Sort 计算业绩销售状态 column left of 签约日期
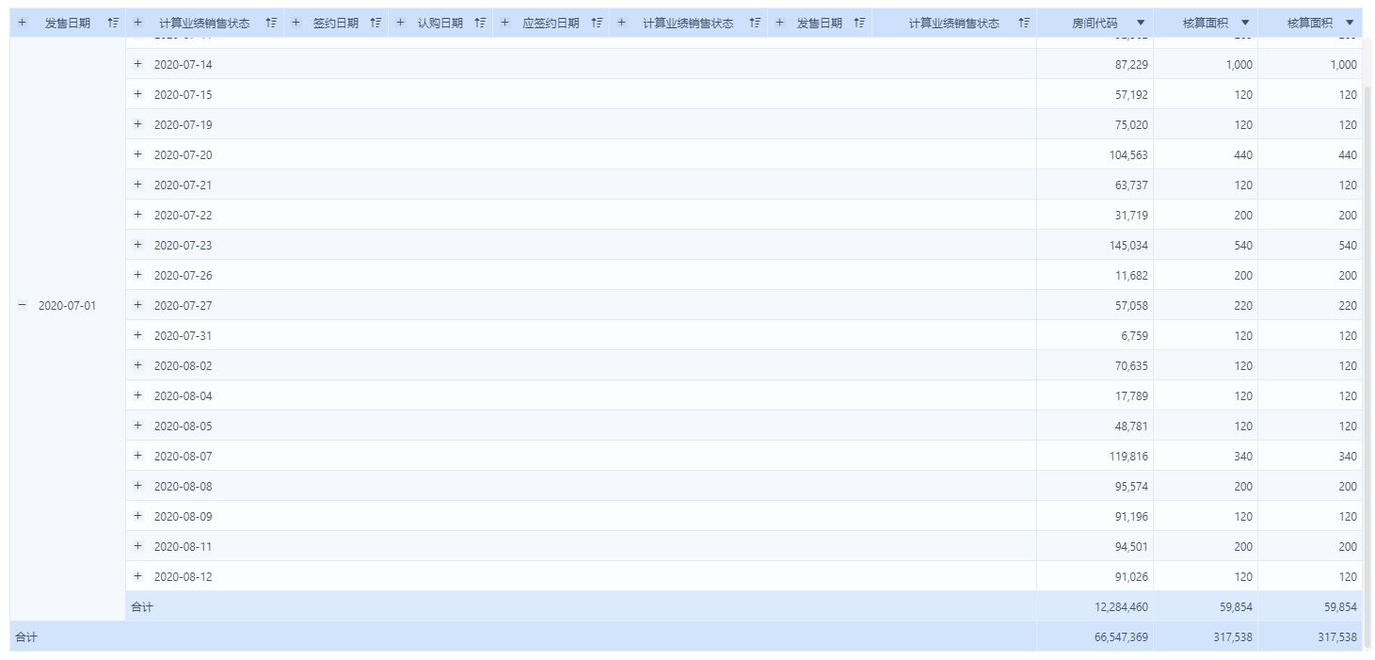The width and height of the screenshot is (1375, 660). [x=271, y=23]
